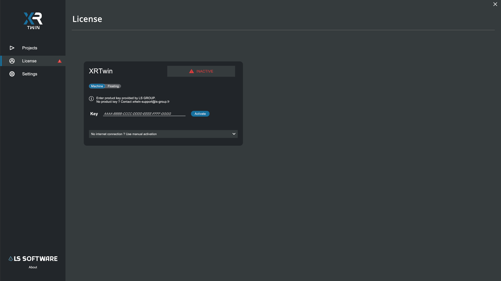Switch license type to Floating
This screenshot has width=501, height=281.
point(113,86)
